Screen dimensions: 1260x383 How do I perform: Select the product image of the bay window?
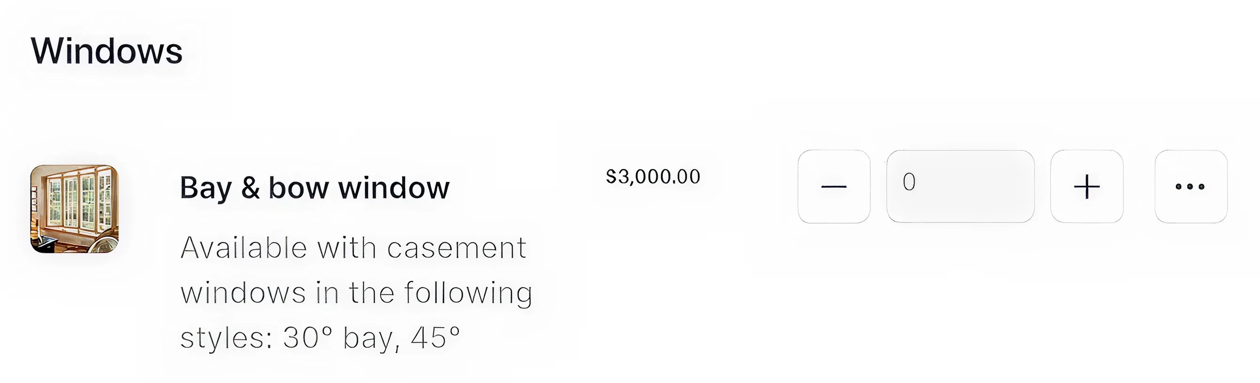(74, 209)
